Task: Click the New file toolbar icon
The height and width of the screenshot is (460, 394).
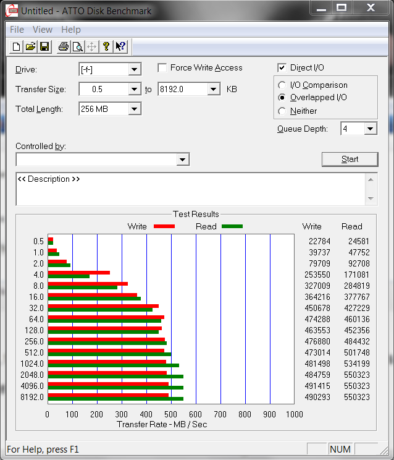Action: (17, 46)
